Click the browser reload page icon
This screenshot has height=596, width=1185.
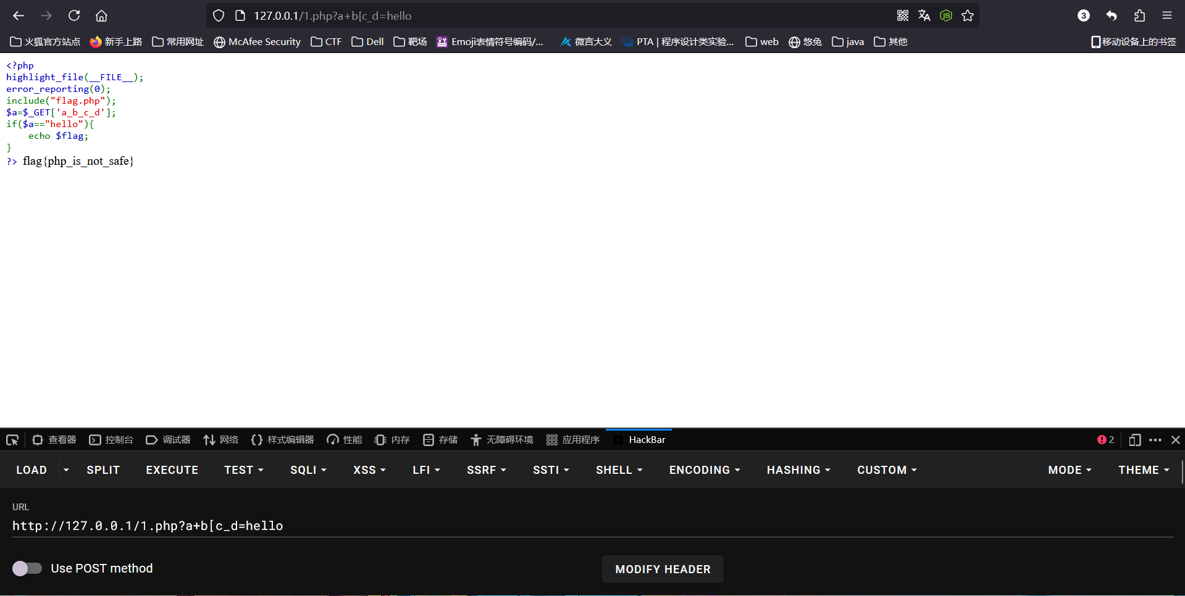click(x=74, y=15)
